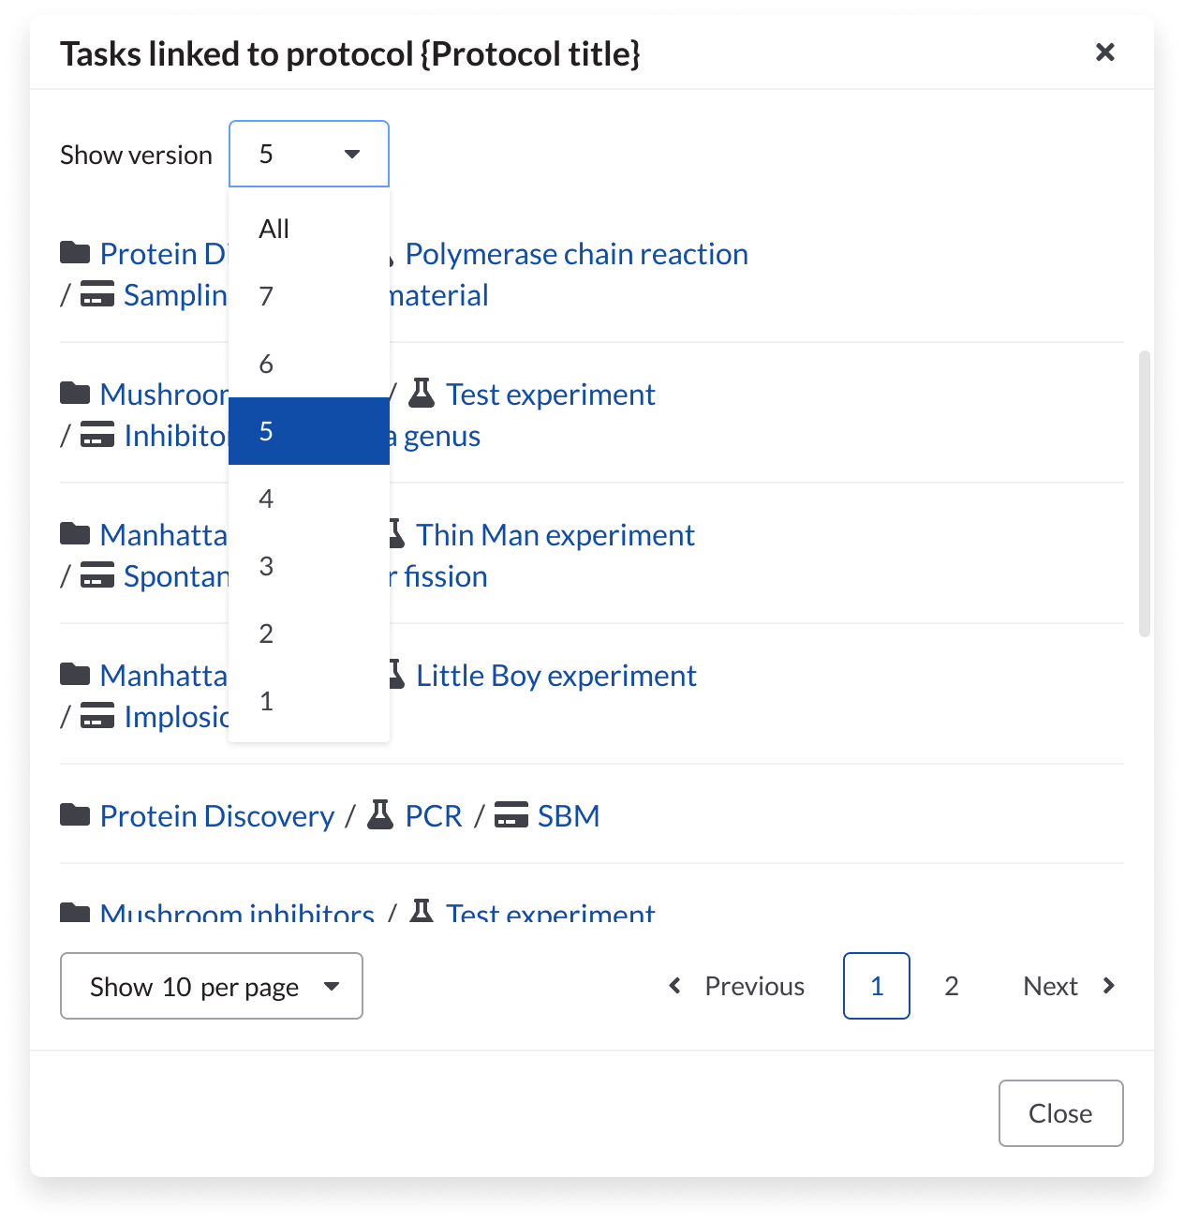Open the Show 10 per page dropdown
Screen dimensions: 1184x1222
[212, 986]
